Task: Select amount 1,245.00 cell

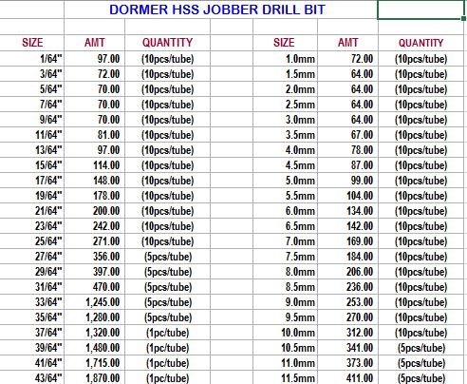Action: 94,302
